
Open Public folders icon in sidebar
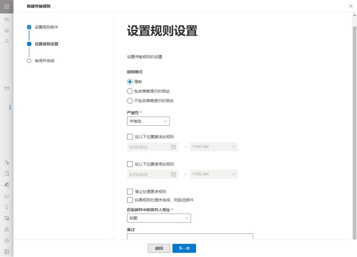click(6, 218)
